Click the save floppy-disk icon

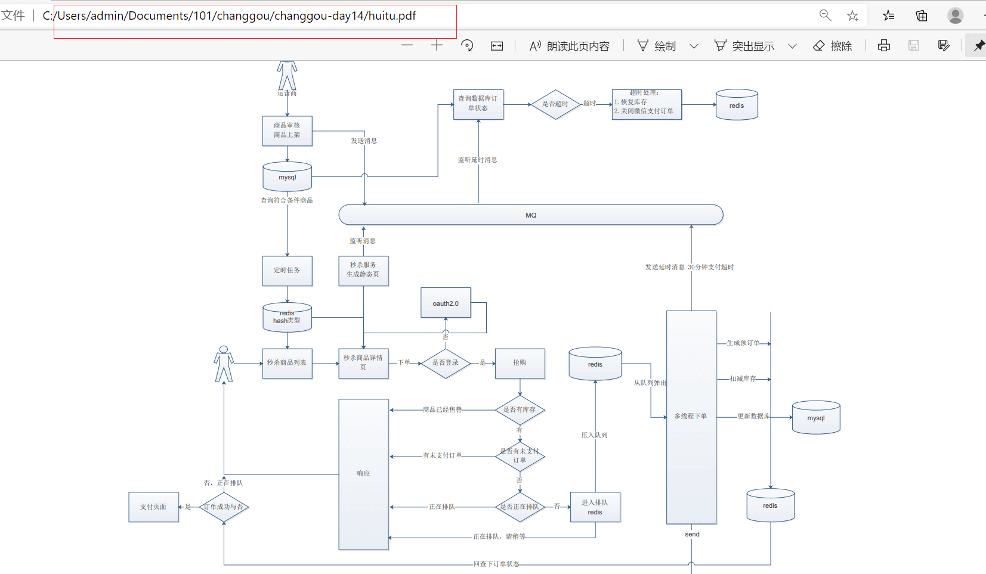[914, 45]
